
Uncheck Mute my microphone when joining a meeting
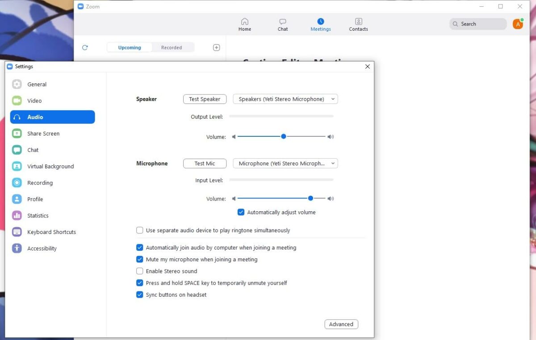140,259
